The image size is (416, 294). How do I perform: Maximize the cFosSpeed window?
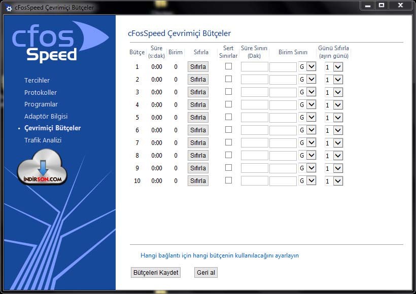382,5
